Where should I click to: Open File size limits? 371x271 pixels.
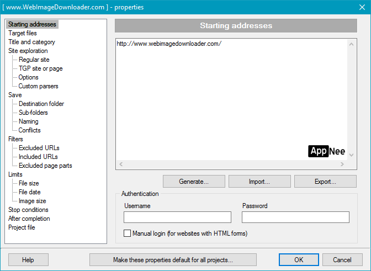[29, 183]
